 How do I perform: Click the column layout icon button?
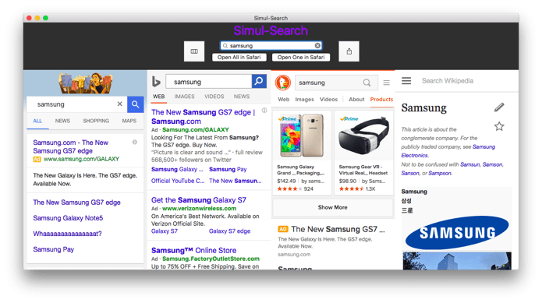tap(194, 51)
